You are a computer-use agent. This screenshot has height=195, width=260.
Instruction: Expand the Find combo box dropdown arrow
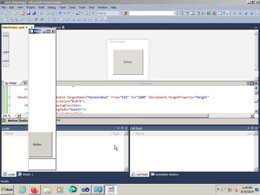point(174,13)
